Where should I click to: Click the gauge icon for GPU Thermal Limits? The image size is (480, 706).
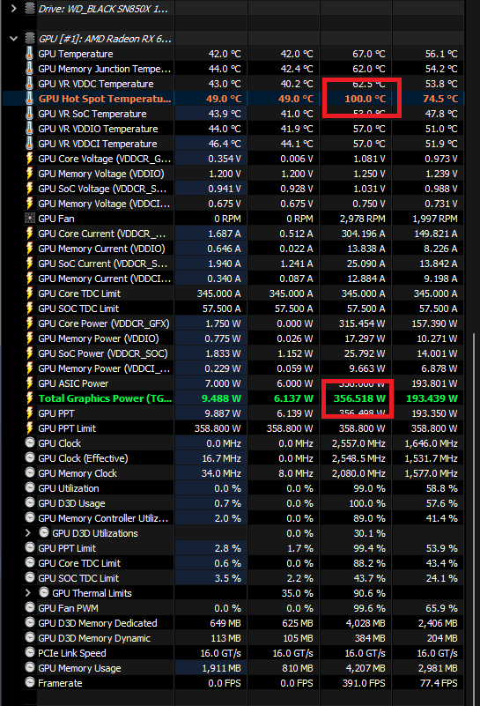tap(44, 592)
